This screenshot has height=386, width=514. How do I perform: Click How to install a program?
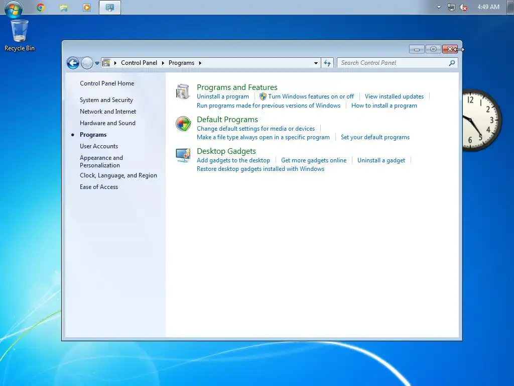pos(384,106)
